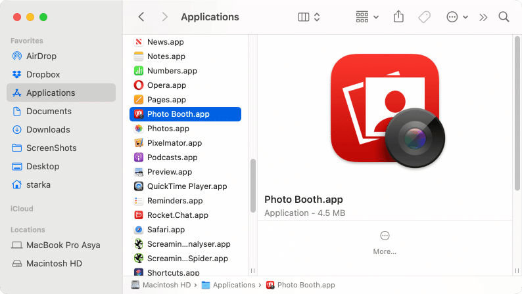
Task: Click the Notes.app icon
Action: tap(139, 56)
